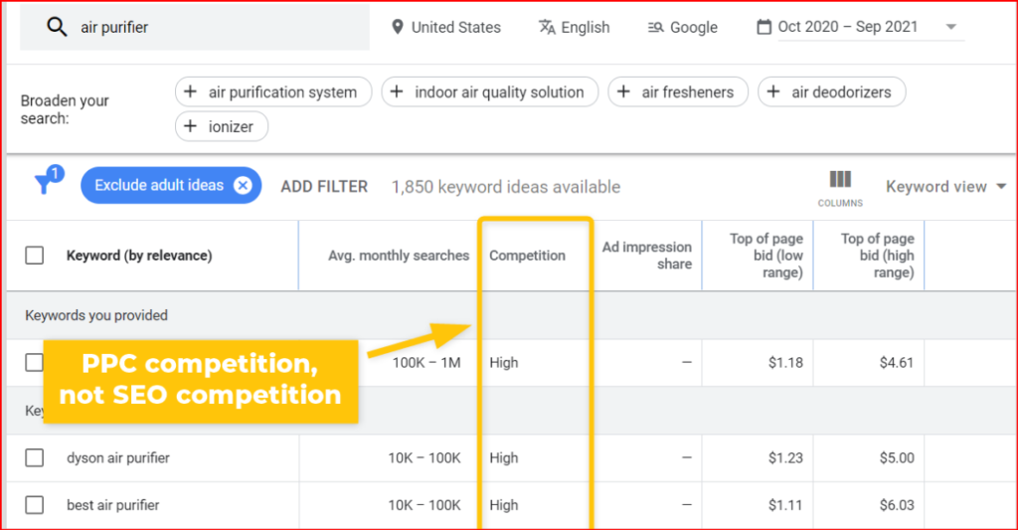Viewport: 1018px width, 530px height.
Task: Sort by Top of page bid high range
Action: 877,256
